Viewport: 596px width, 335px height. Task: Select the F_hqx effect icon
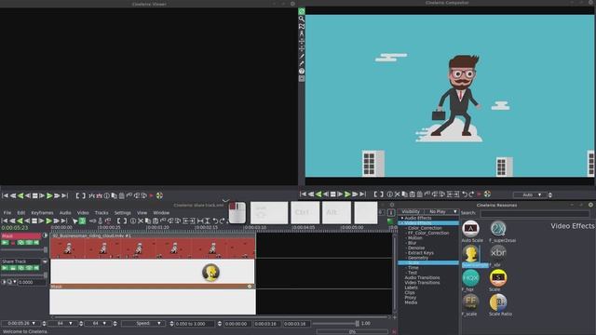(x=470, y=278)
